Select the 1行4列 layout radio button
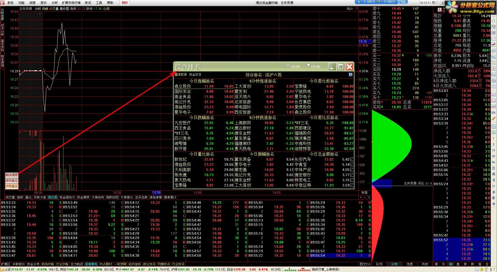 click(x=308, y=65)
